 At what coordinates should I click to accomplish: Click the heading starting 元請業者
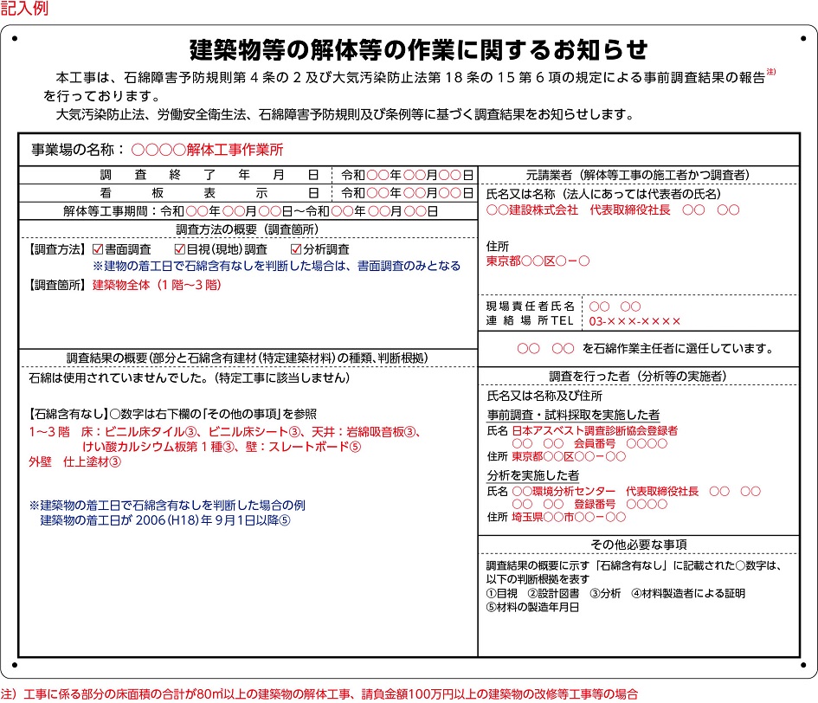click(x=638, y=175)
